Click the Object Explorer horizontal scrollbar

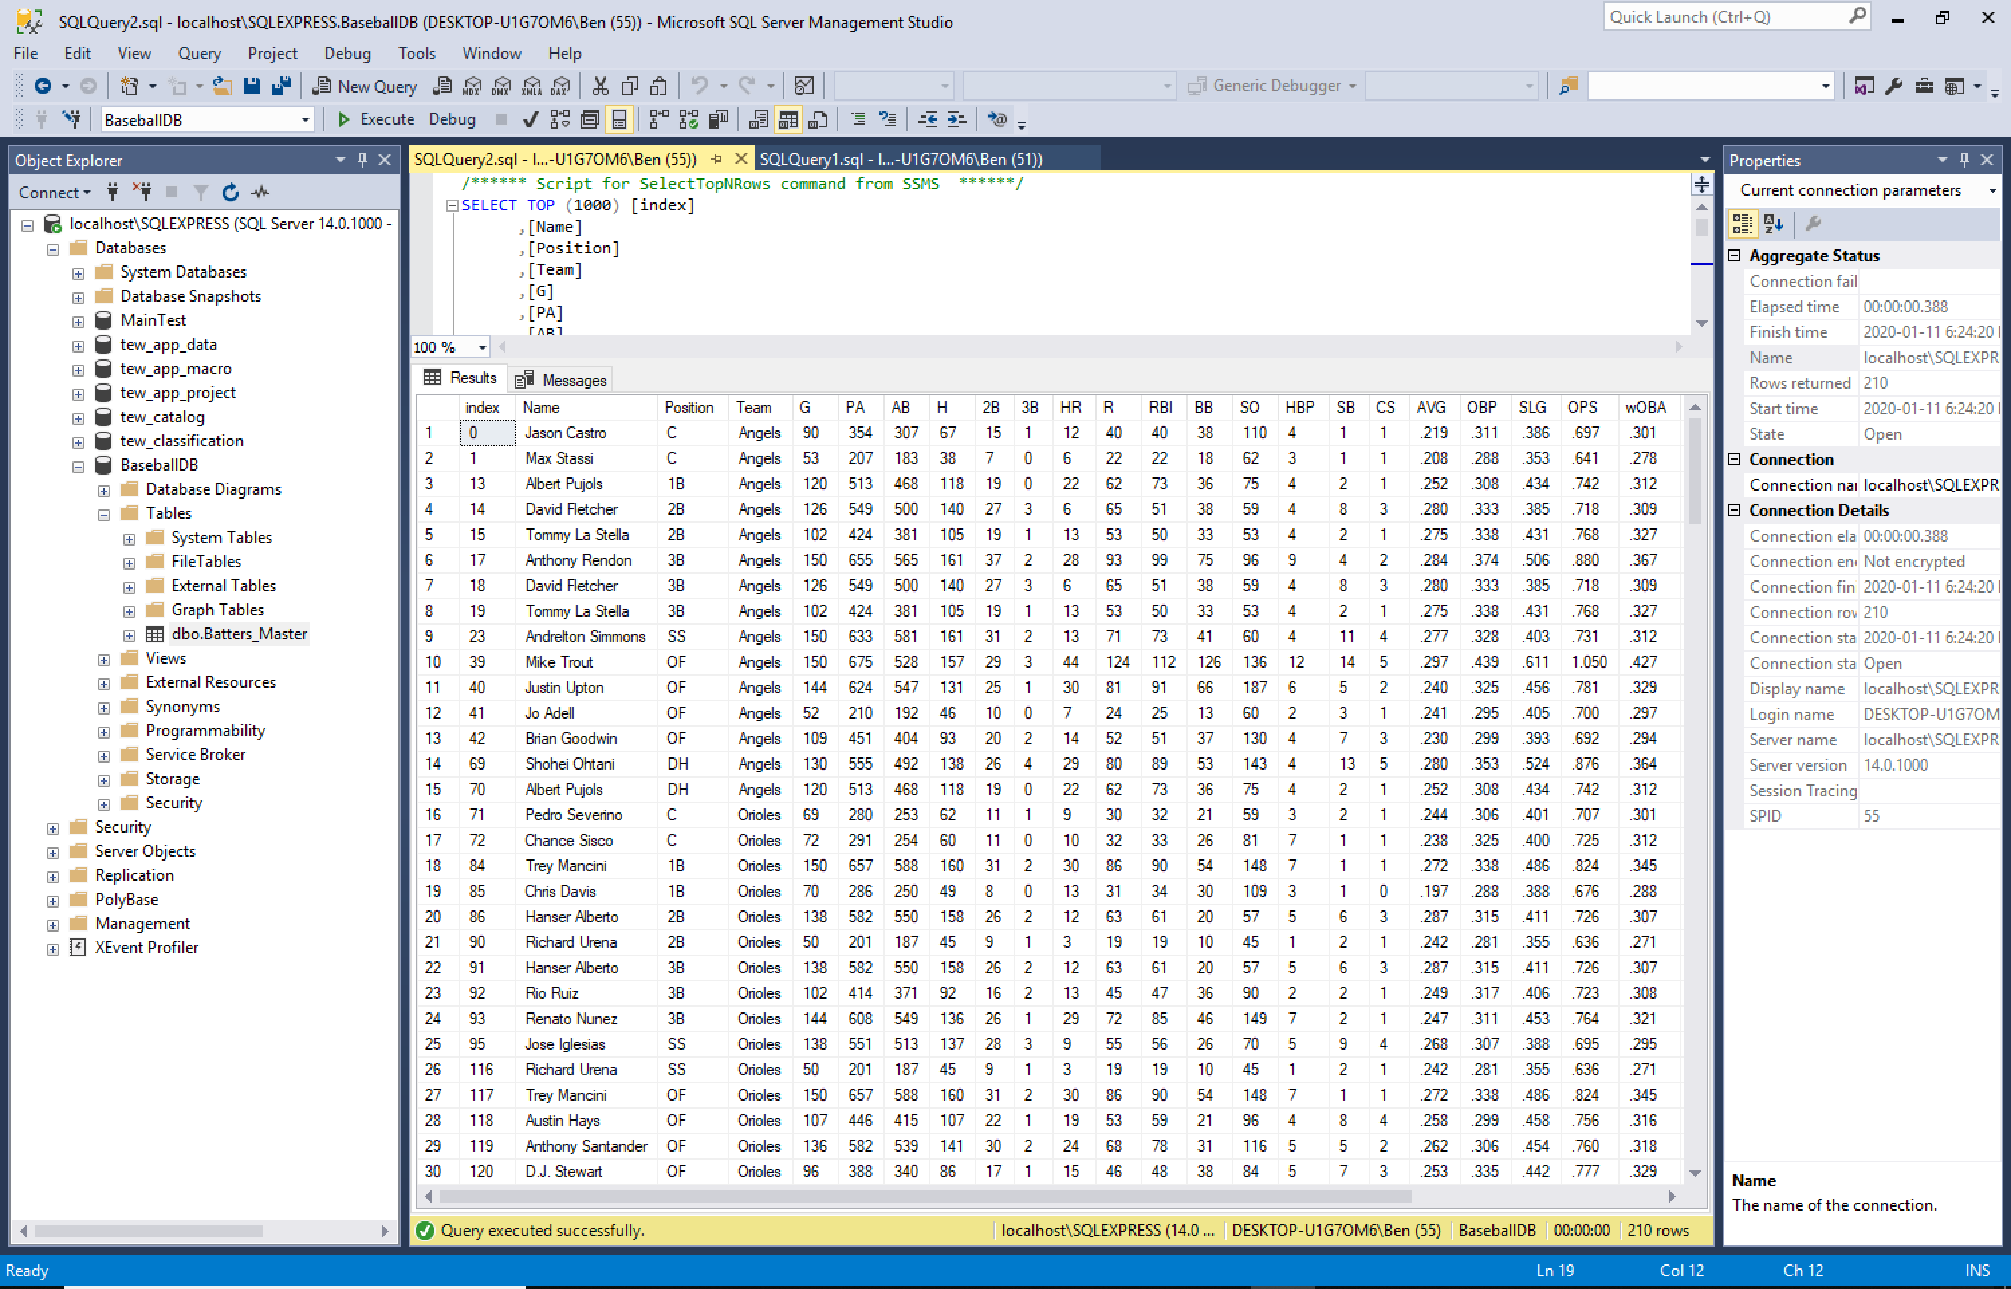[x=148, y=1232]
